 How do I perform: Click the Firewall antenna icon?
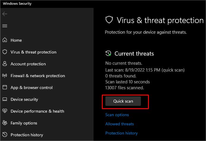[5, 76]
